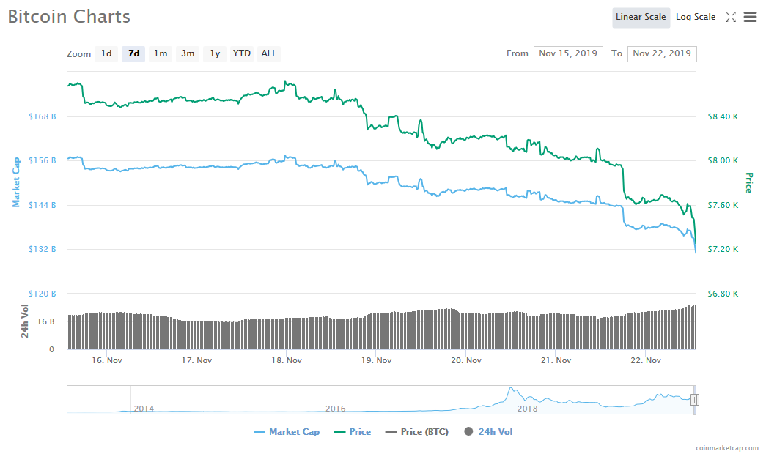
Task: Click 2016 on the navigator timeline
Action: coord(336,409)
